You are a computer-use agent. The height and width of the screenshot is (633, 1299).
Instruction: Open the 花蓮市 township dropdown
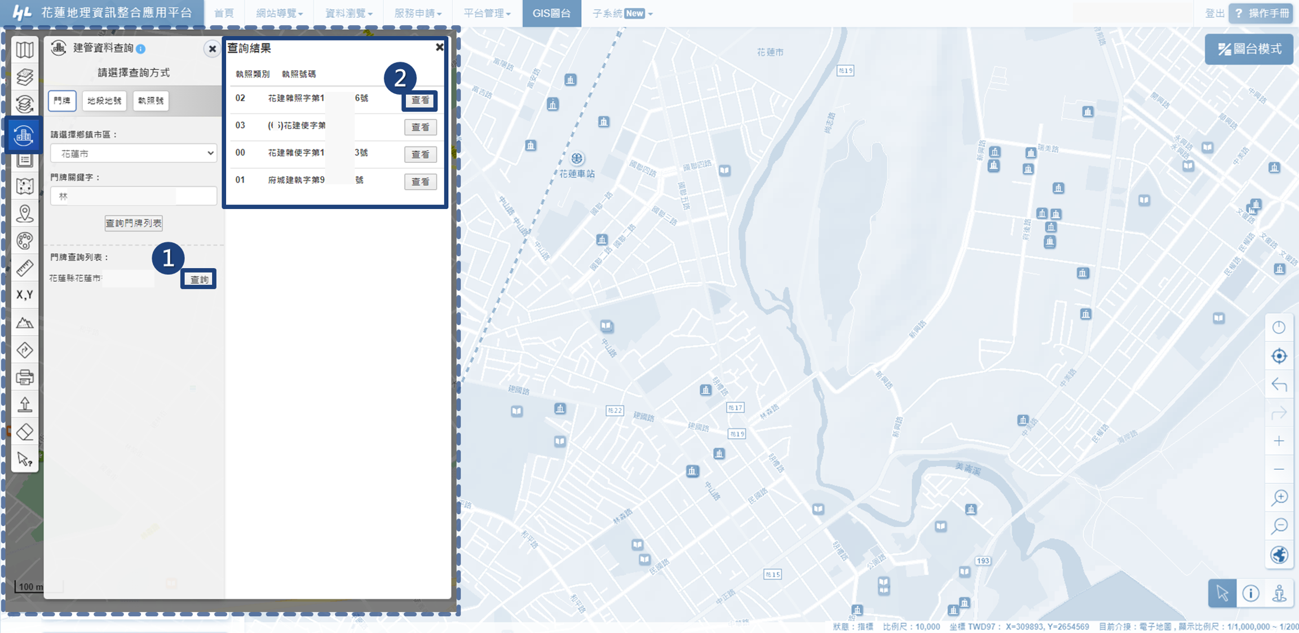pyautogui.click(x=134, y=153)
